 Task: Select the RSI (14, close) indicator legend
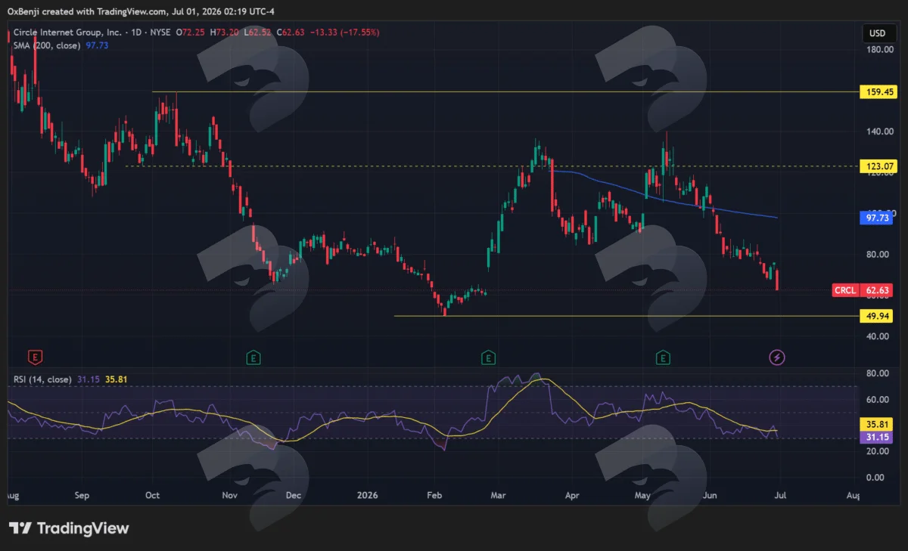coord(42,379)
